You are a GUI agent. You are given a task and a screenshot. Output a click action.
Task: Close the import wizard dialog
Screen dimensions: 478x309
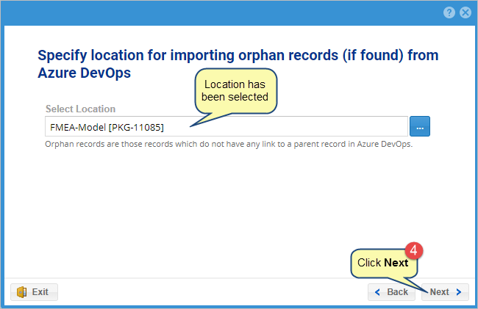pyautogui.click(x=465, y=12)
